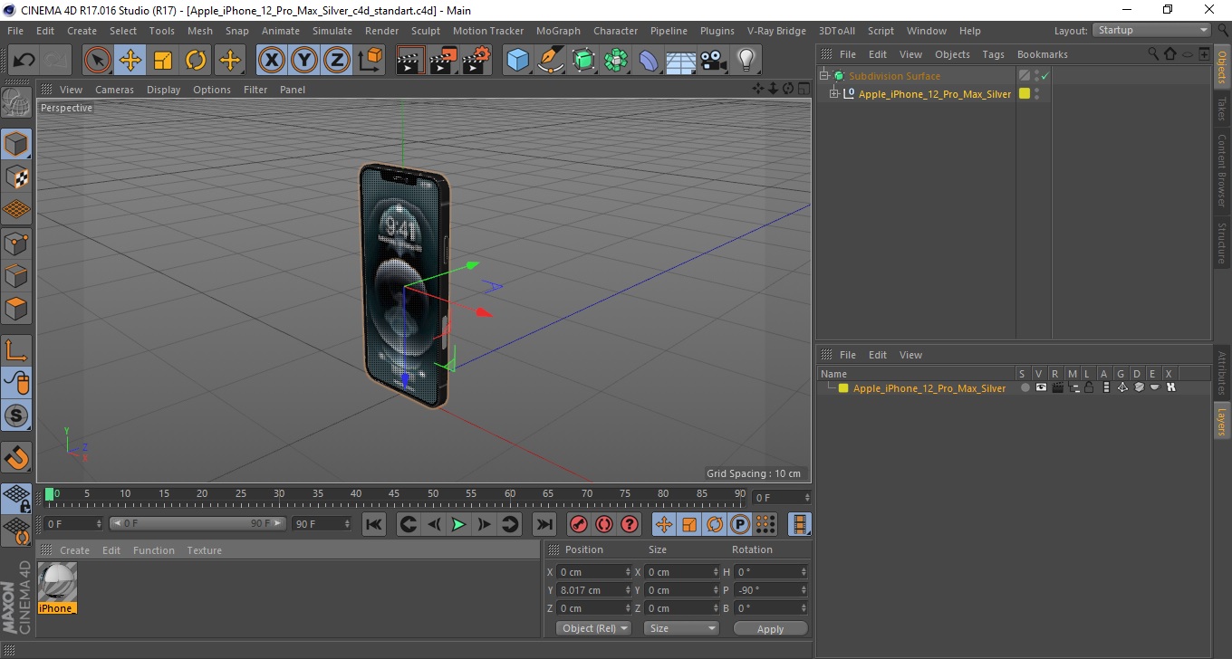Add a Light object
This screenshot has width=1232, height=659.
click(x=746, y=61)
